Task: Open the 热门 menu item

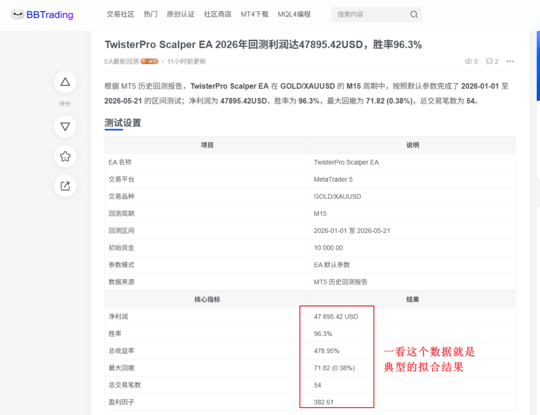Action: [x=150, y=14]
